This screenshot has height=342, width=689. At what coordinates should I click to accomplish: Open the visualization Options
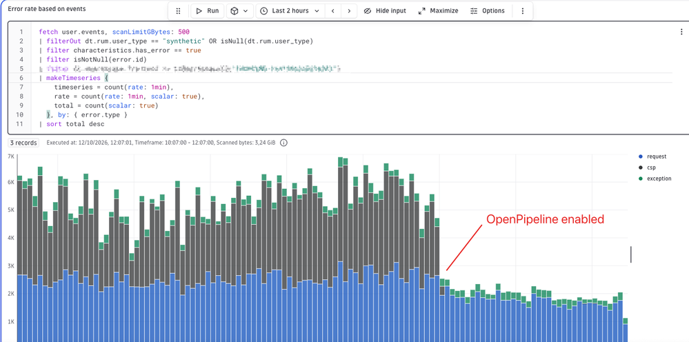488,11
